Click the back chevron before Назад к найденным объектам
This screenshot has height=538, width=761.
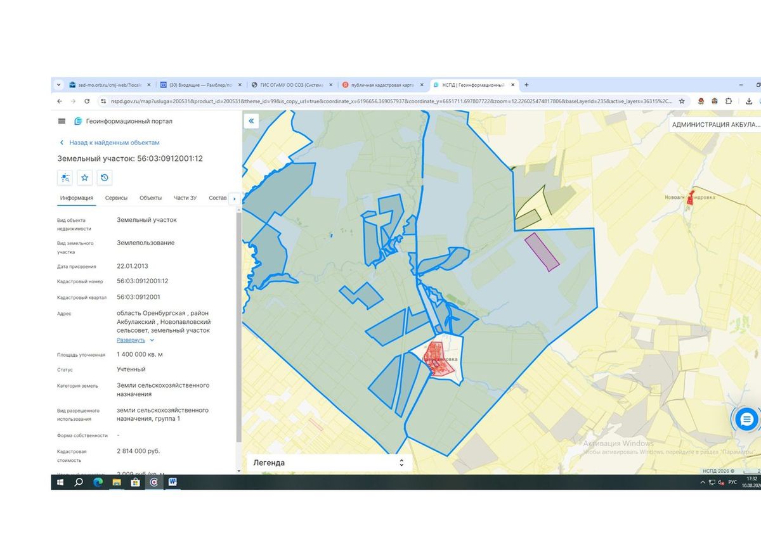(x=62, y=143)
